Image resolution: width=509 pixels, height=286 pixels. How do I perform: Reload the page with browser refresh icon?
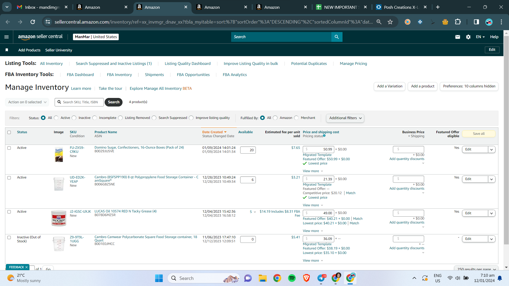[33, 22]
